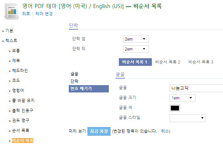Pick the black 글꼴 색 swatch
Image resolution: width=223 pixels, height=146 pixels.
(x=175, y=108)
